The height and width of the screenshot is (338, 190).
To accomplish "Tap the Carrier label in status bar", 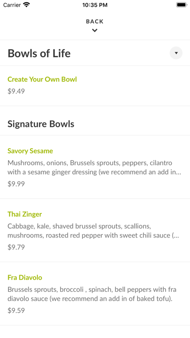I will tap(12, 5).
